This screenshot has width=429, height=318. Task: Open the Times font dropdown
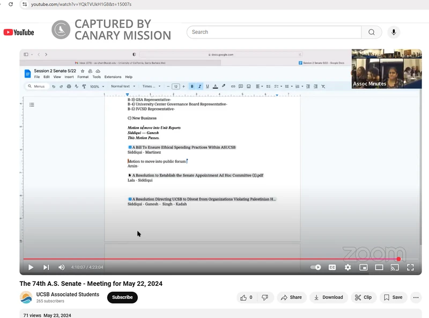[151, 86]
